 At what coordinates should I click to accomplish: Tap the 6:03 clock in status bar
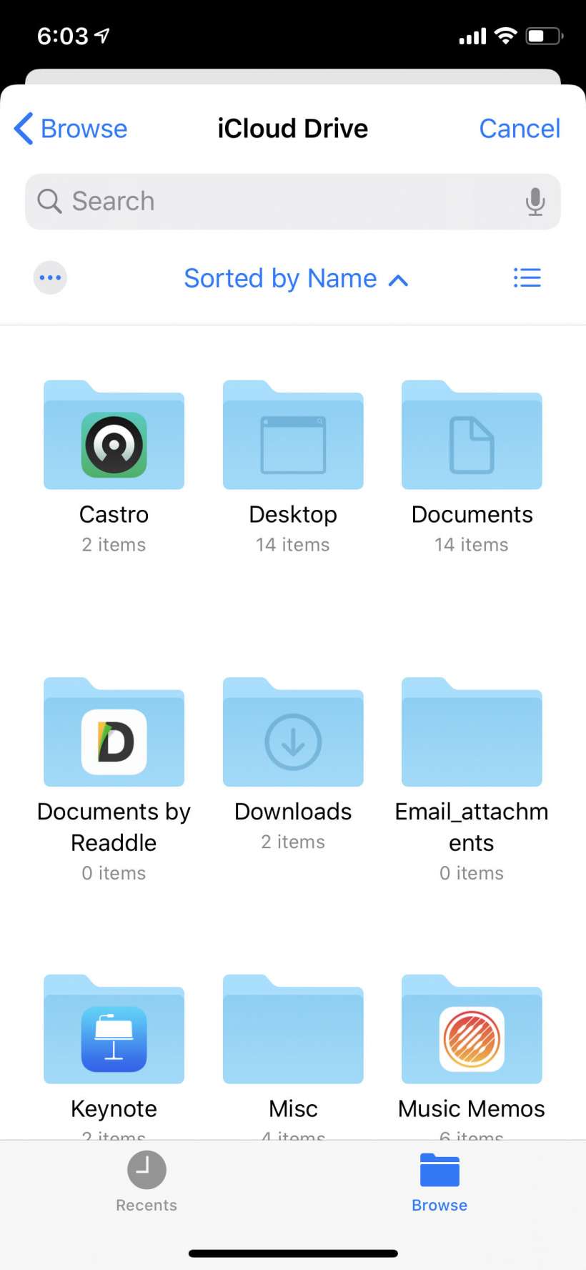click(x=63, y=36)
